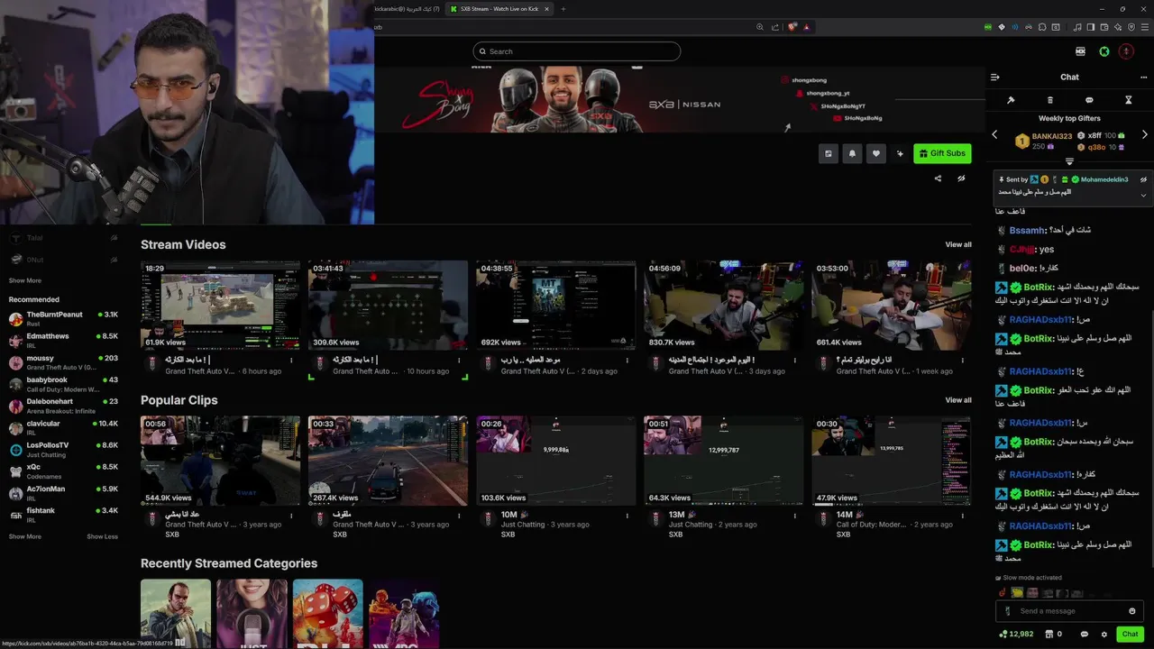Click the sparkle icon beside Gift Subs
1154x649 pixels.
[900, 153]
